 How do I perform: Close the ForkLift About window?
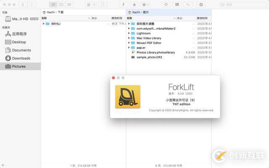(x=113, y=78)
